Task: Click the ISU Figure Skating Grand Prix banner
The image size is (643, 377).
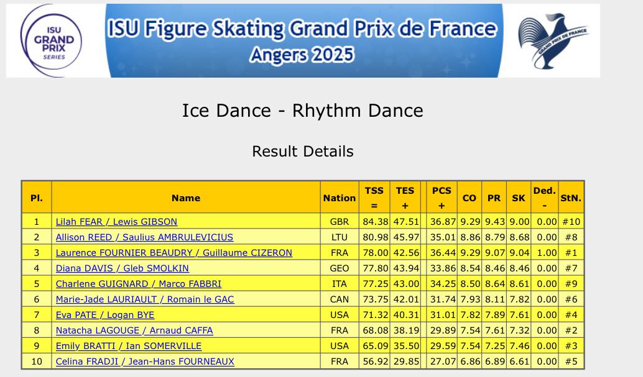Action: coord(302,40)
